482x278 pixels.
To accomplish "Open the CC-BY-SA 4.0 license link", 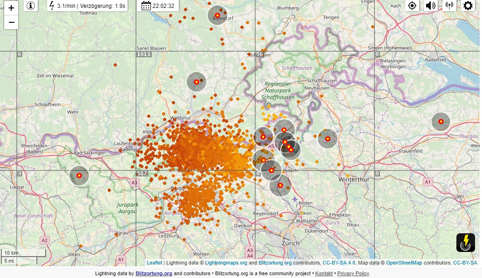I will pyautogui.click(x=339, y=263).
